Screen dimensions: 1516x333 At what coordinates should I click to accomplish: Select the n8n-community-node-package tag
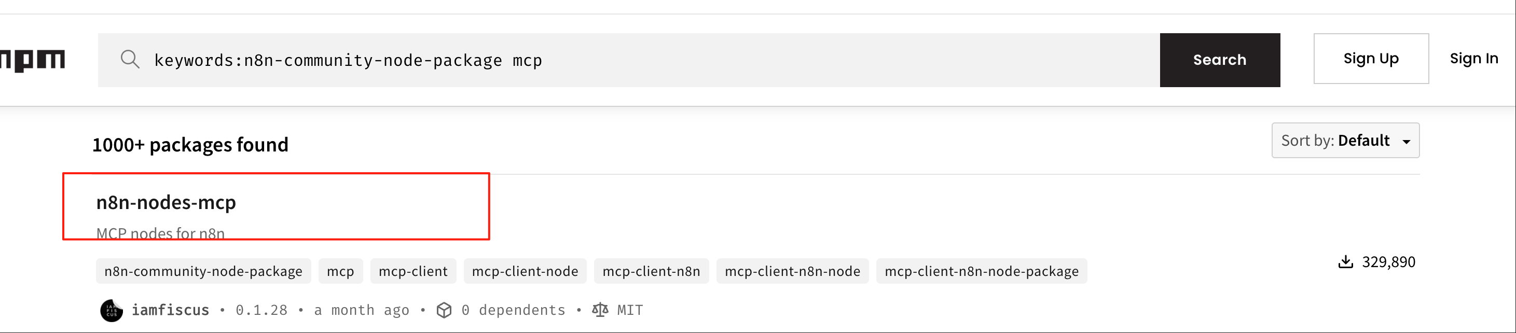coord(203,271)
